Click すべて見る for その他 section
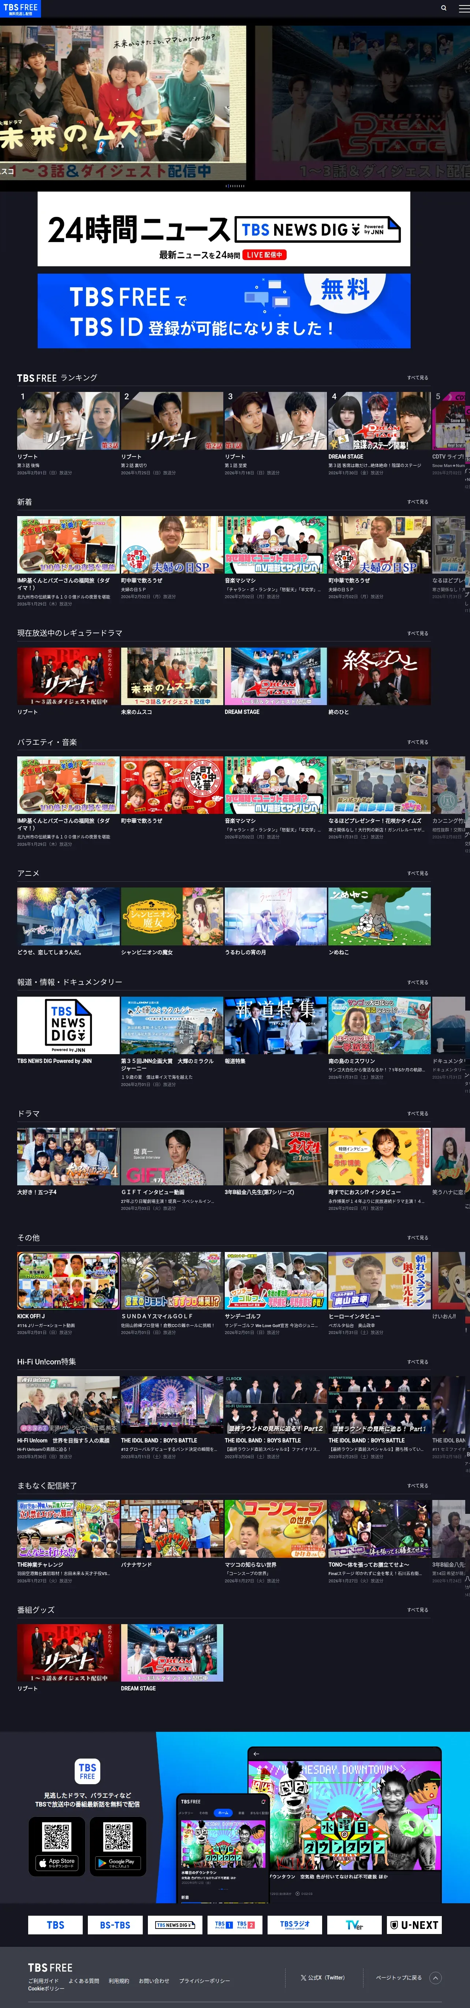This screenshot has height=2008, width=470. click(417, 1238)
